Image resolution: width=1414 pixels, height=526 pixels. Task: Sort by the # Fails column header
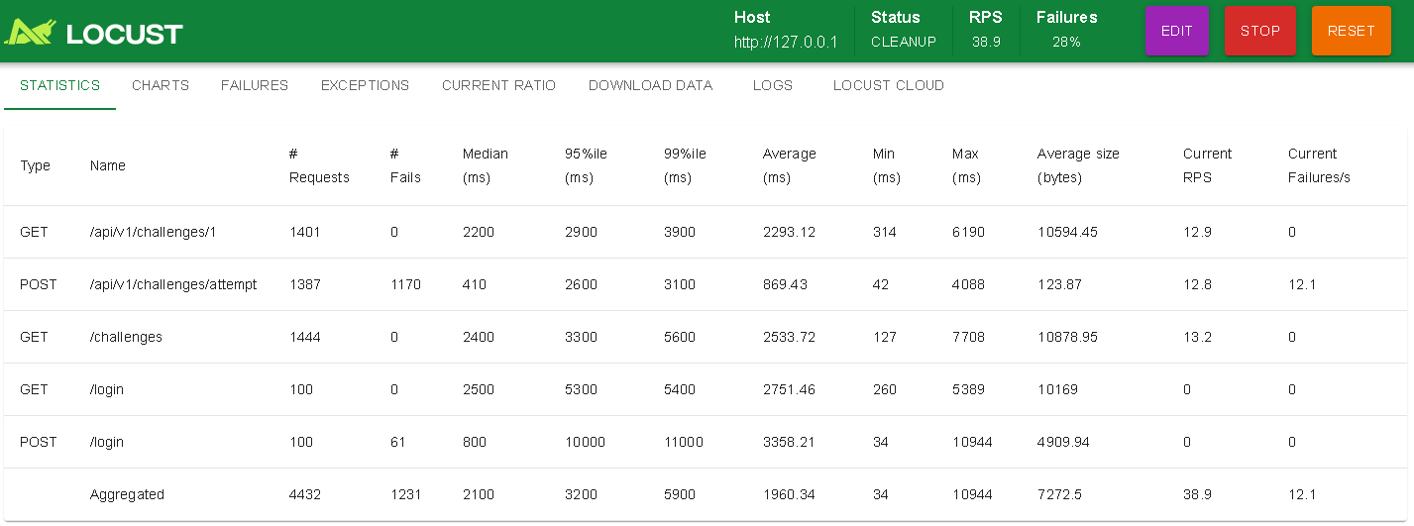click(x=405, y=165)
